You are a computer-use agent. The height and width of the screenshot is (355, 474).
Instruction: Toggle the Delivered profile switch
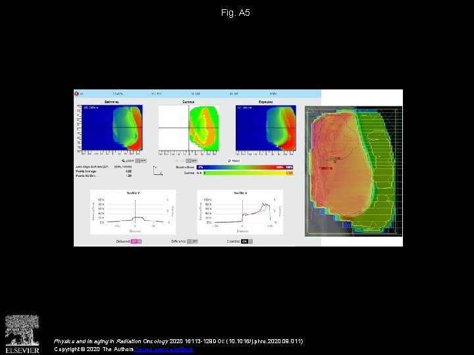click(136, 241)
